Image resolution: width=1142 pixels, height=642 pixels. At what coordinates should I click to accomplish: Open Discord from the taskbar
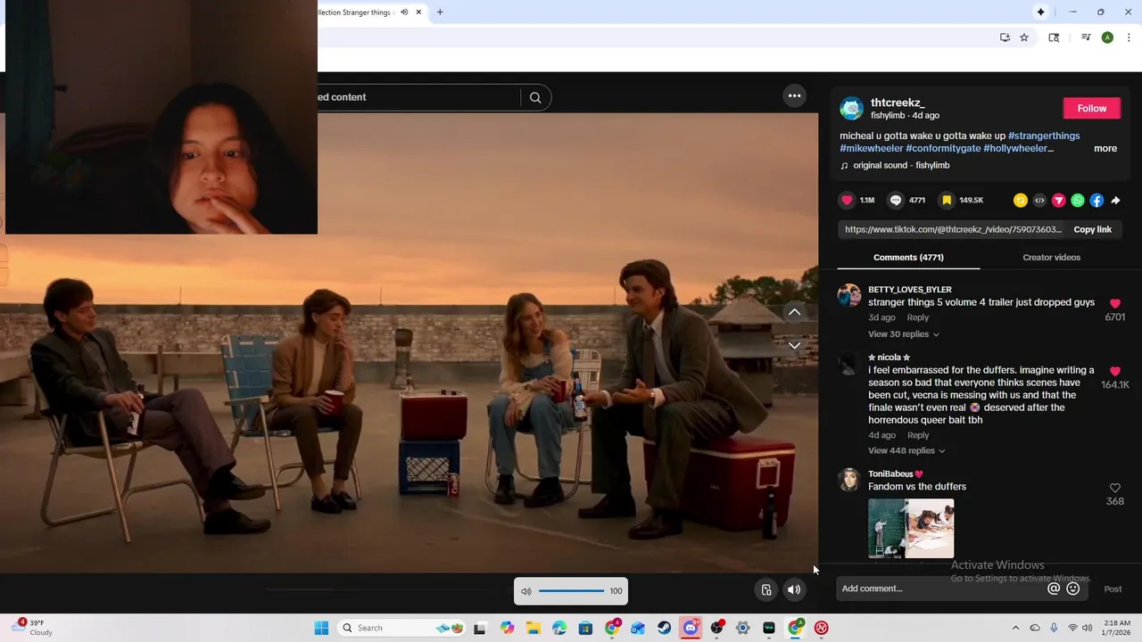[x=691, y=628]
